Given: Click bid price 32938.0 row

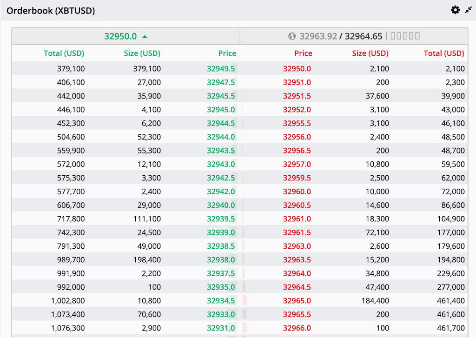Looking at the screenshot, I should 221,260.
